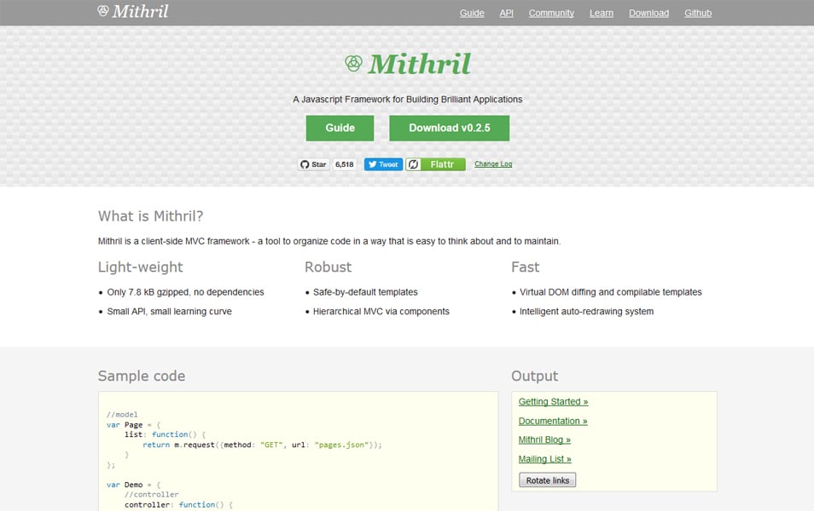Click the large green Mithril title
This screenshot has width=814, height=511.
point(420,64)
